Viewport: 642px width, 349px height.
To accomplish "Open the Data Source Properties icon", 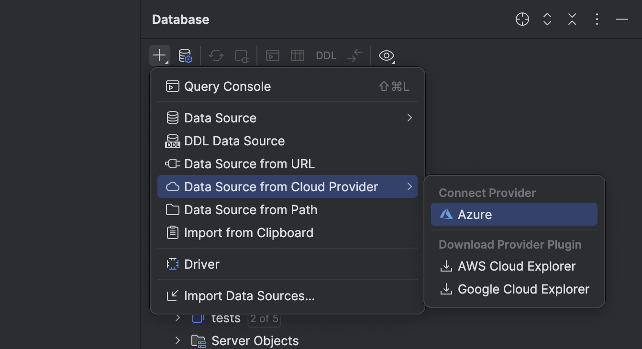I will 186,55.
